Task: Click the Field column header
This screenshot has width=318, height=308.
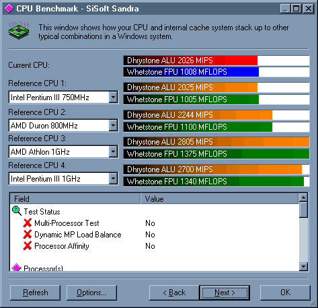Action: pyautogui.click(x=75, y=198)
